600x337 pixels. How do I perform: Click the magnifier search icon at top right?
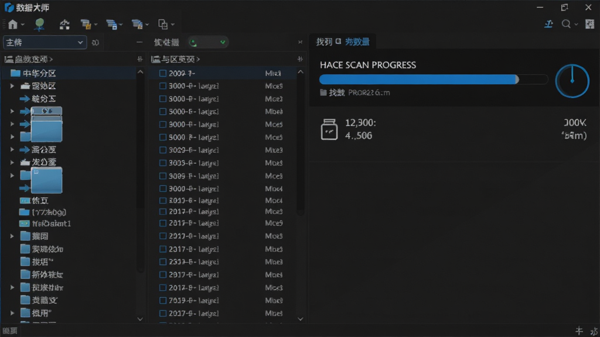566,24
